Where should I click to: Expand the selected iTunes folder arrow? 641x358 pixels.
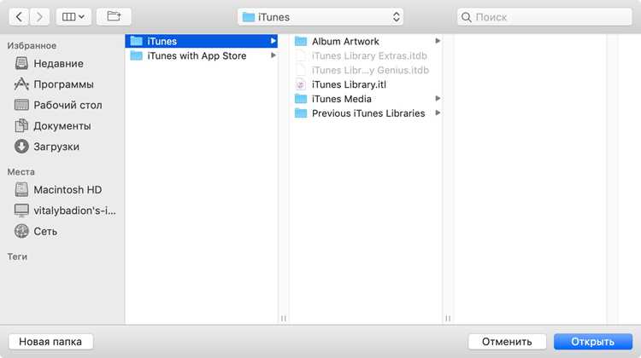tap(273, 41)
